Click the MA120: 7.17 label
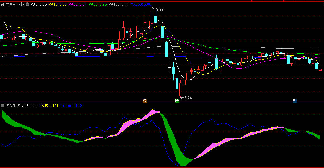Viewport: 324px width, 168px height. click(x=119, y=4)
